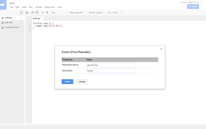Open triggers with the clock icon
Image resolution: width=206 pixels, height=129 pixels.
(x=37, y=13)
